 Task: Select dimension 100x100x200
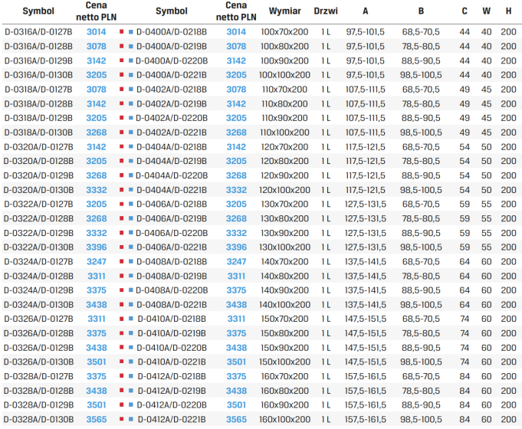pos(284,75)
